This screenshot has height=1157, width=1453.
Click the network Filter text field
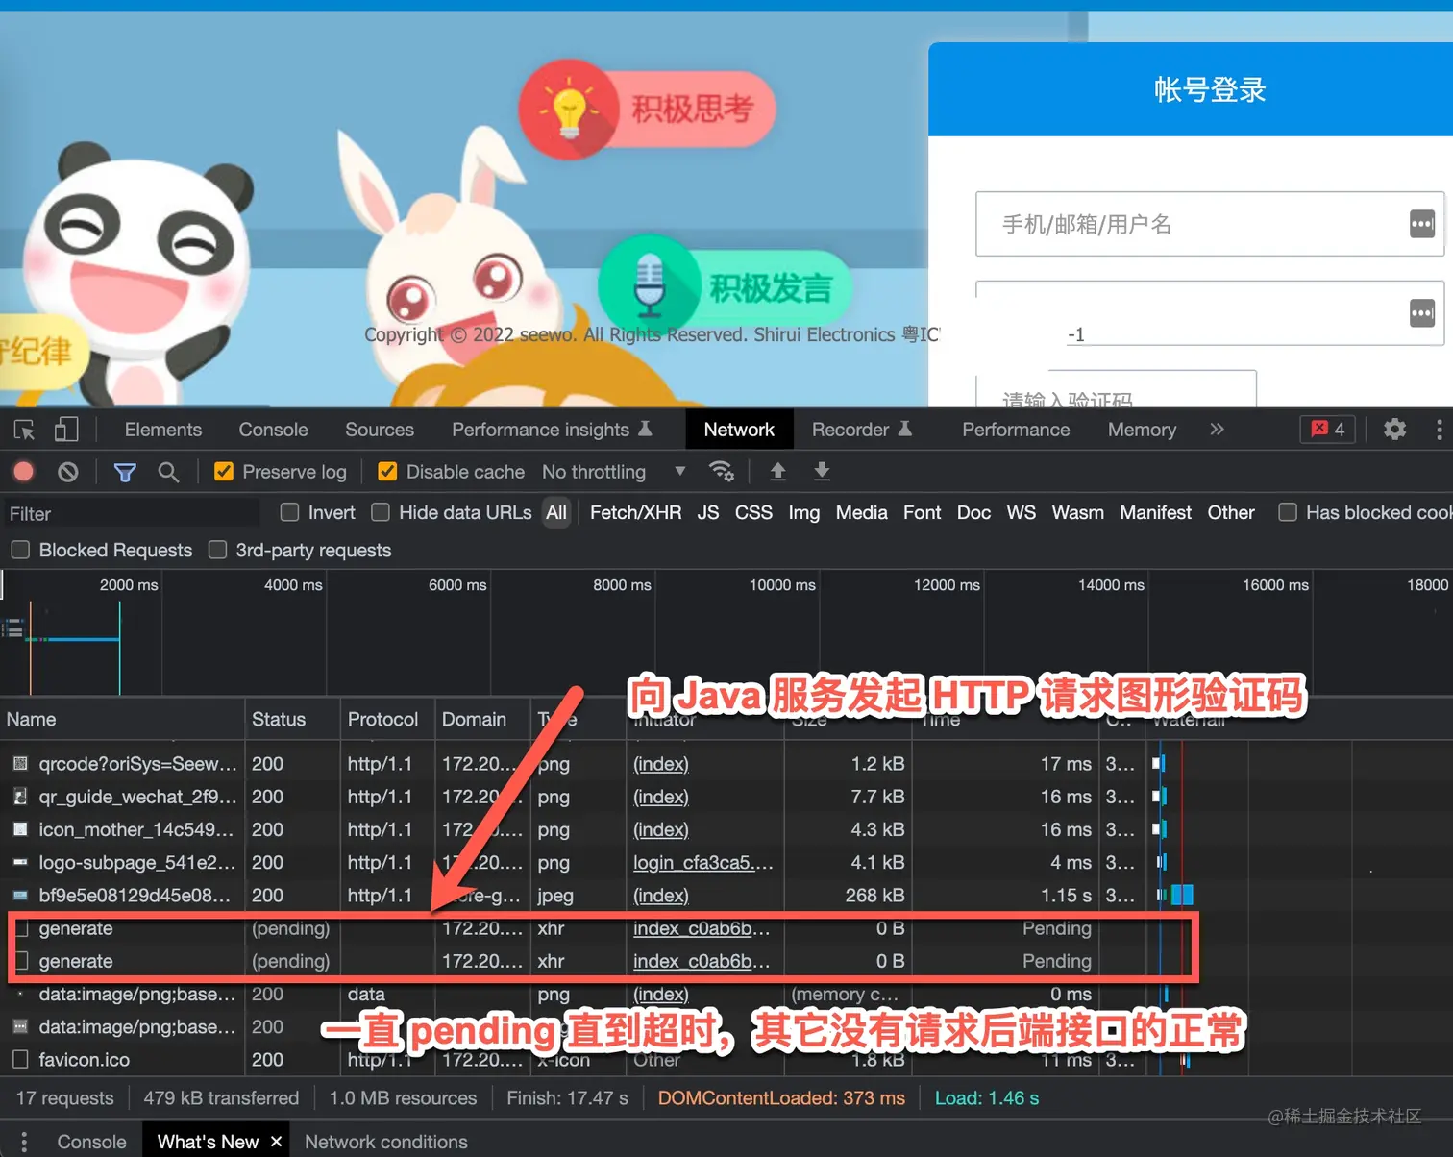[x=130, y=513]
